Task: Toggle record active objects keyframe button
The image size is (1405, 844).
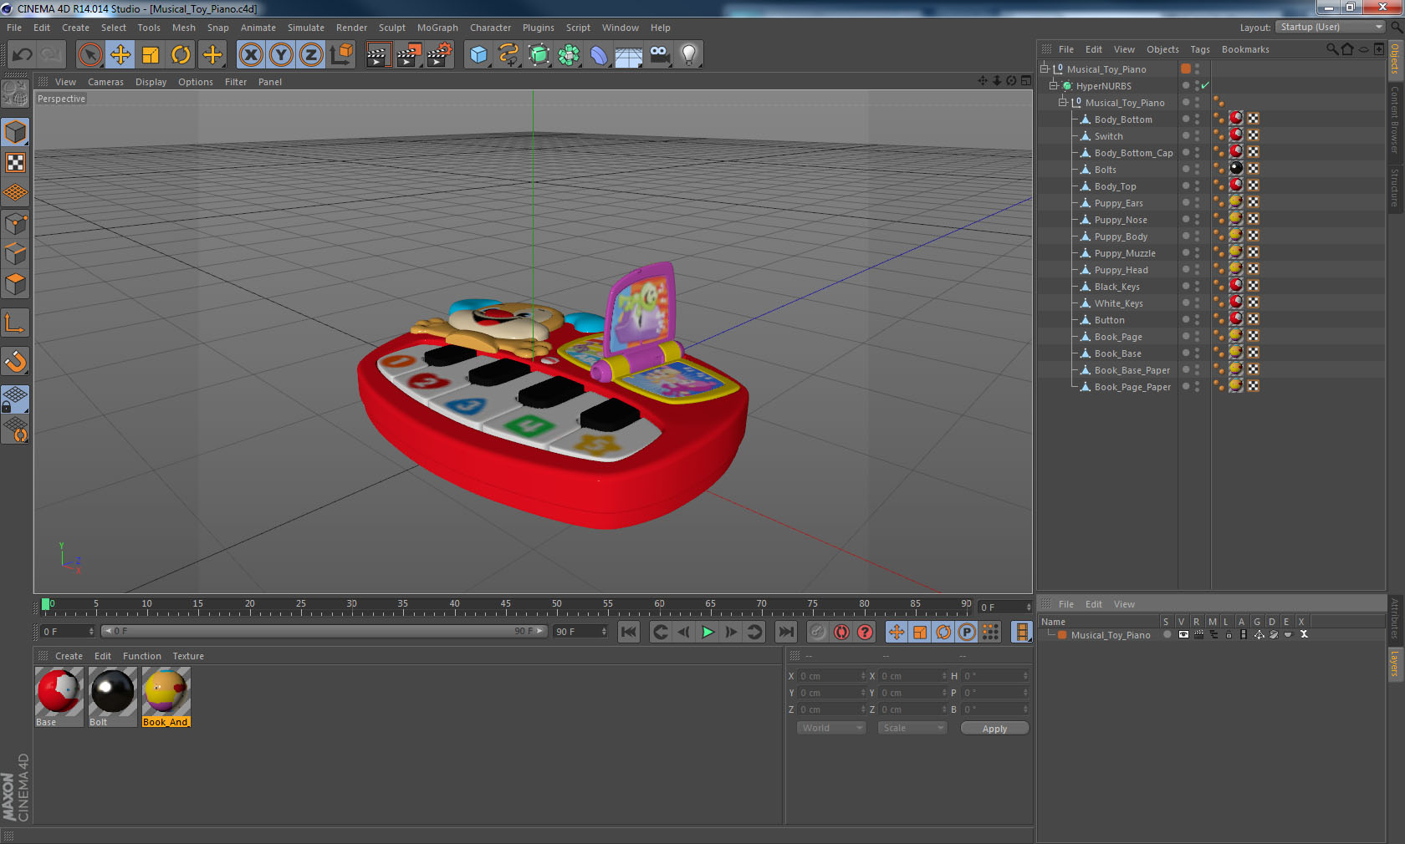Action: (818, 632)
